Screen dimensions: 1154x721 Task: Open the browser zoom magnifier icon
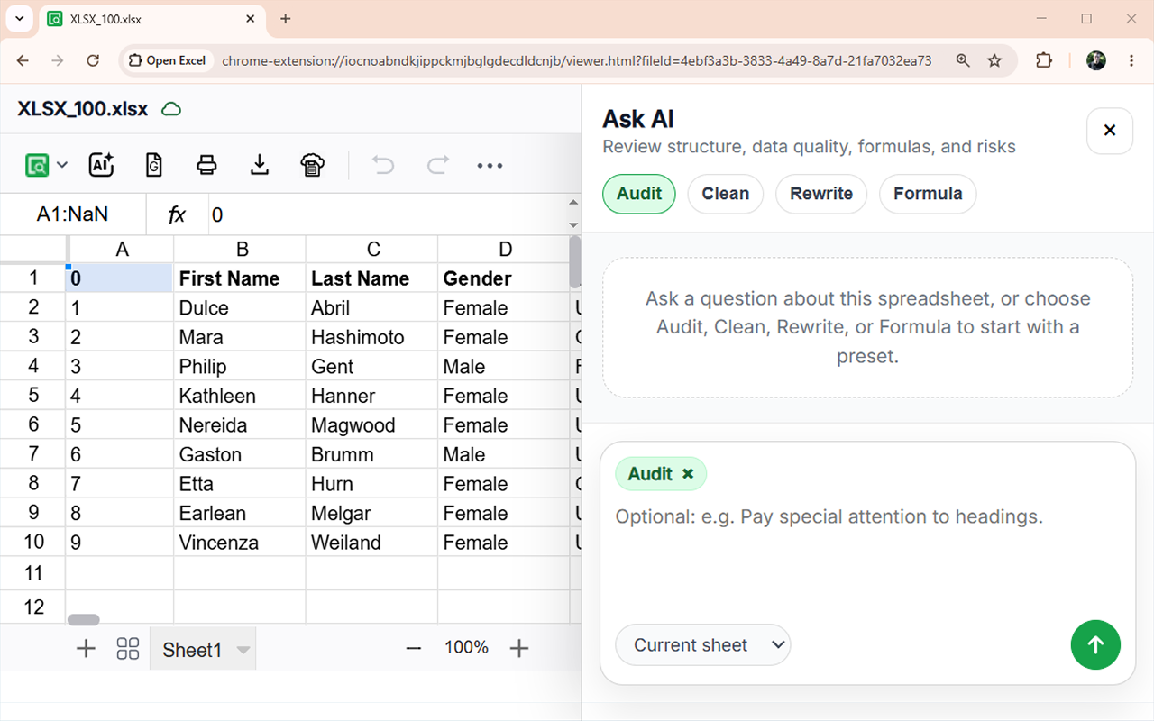tap(963, 60)
